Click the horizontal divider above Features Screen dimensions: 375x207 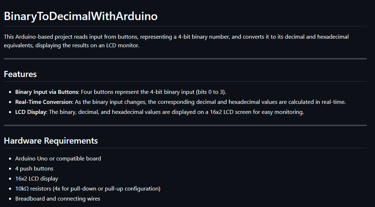tap(185, 58)
